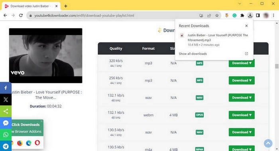Open the Grammarly extension icon
The image size is (279, 151).
coord(234,16)
